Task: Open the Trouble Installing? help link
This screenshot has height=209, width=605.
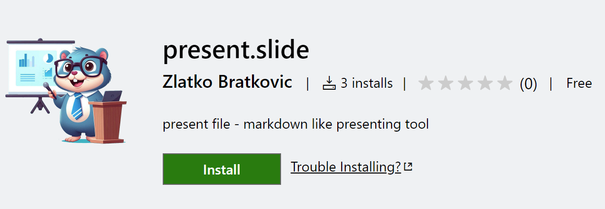Action: point(346,167)
